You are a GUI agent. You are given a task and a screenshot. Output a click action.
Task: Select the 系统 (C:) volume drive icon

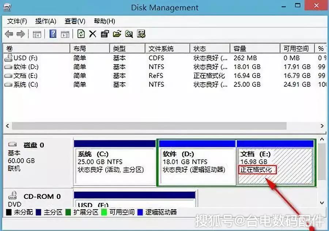pos(8,85)
